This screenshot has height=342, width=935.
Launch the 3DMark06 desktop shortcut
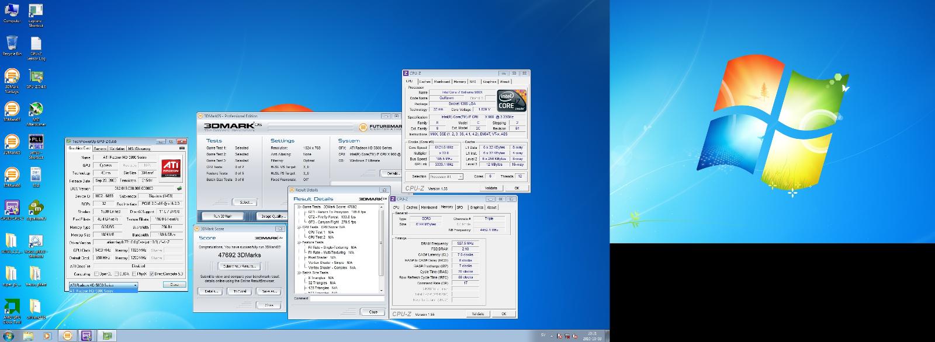[12, 177]
